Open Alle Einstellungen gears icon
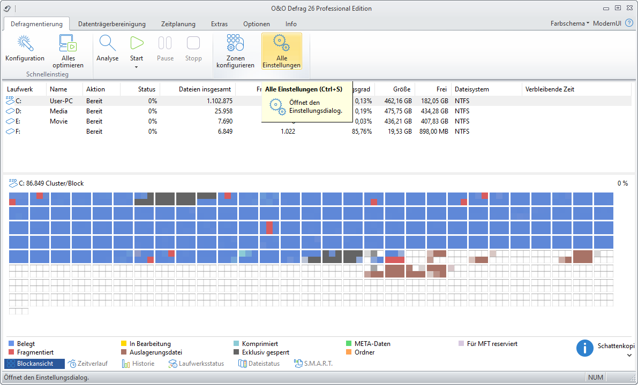Viewport: 638px width, 385px height. (x=282, y=43)
